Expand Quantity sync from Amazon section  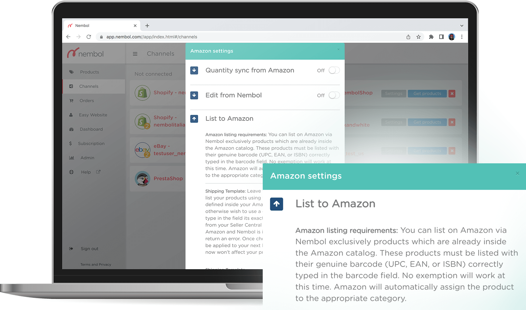(x=194, y=70)
